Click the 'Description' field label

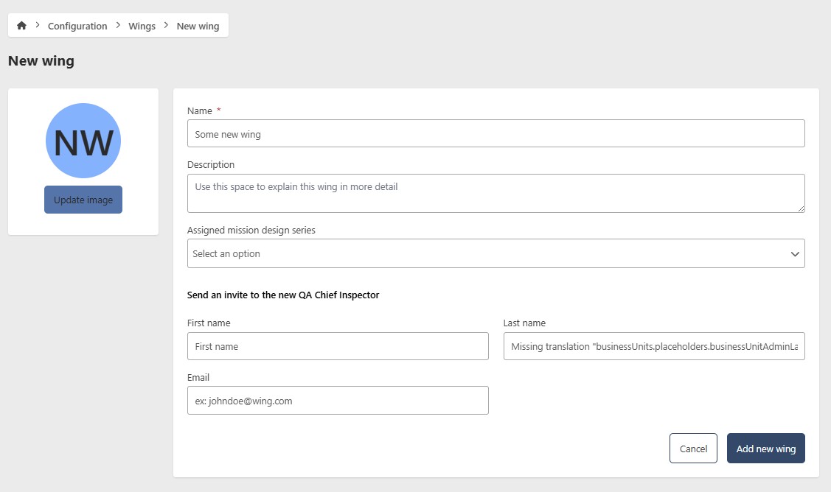point(210,165)
